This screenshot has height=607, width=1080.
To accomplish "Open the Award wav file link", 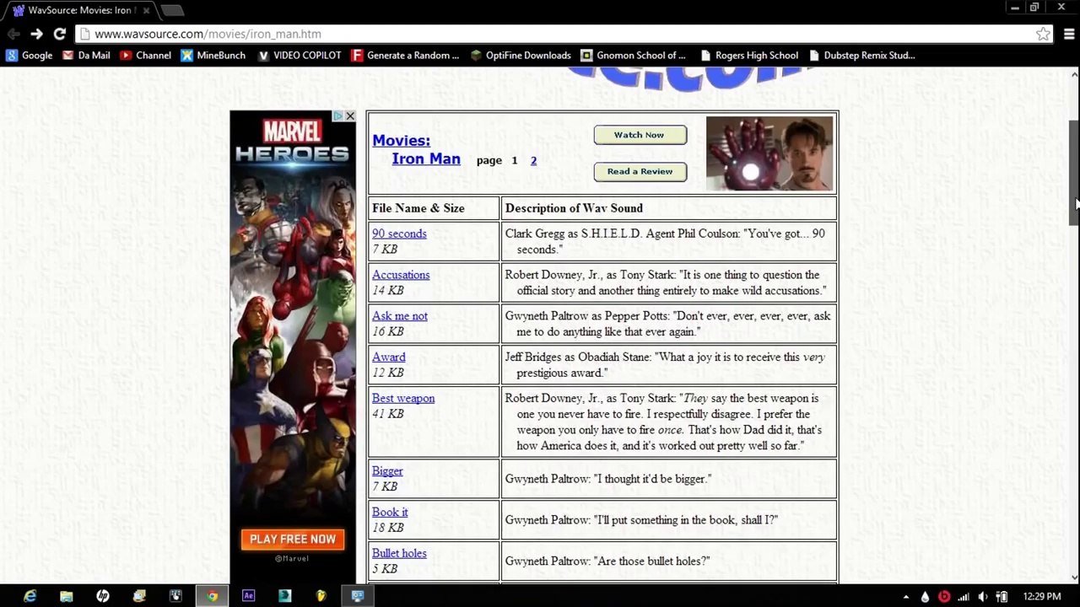I will click(389, 357).
